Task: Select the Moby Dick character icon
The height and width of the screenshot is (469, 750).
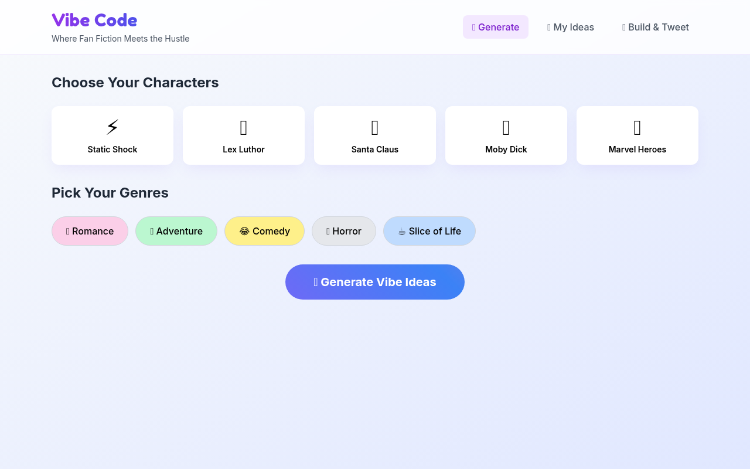Action: (506, 127)
